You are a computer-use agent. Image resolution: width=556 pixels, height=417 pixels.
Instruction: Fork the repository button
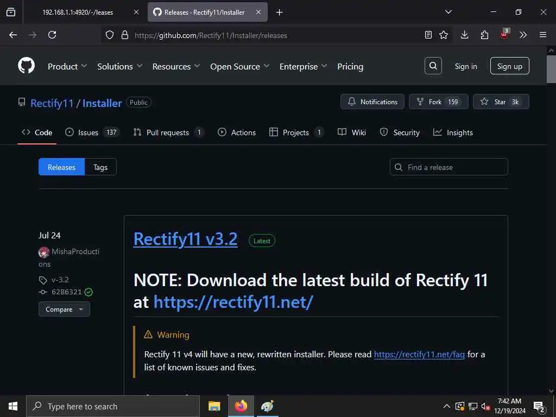pyautogui.click(x=438, y=102)
